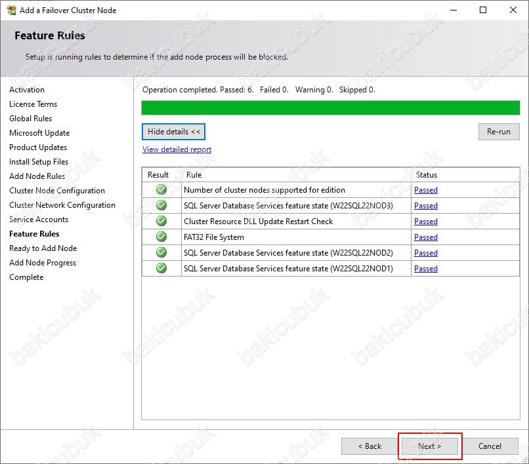Click green check icon for Number of cluster nodes rule

161,189
